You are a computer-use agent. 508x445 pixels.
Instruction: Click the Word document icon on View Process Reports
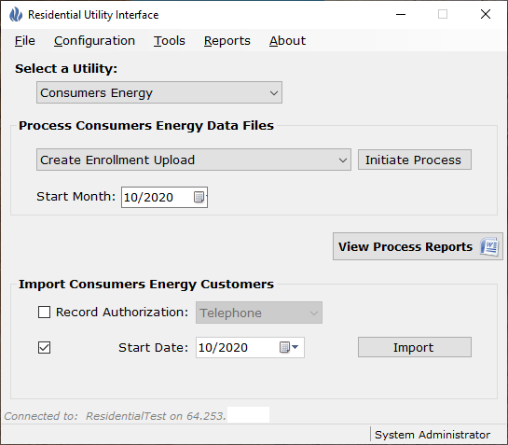click(x=489, y=247)
